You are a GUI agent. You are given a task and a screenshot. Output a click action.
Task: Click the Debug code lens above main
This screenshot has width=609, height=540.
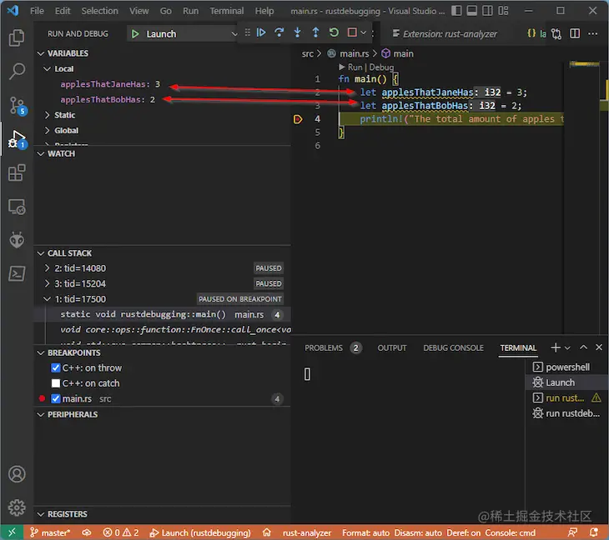381,67
